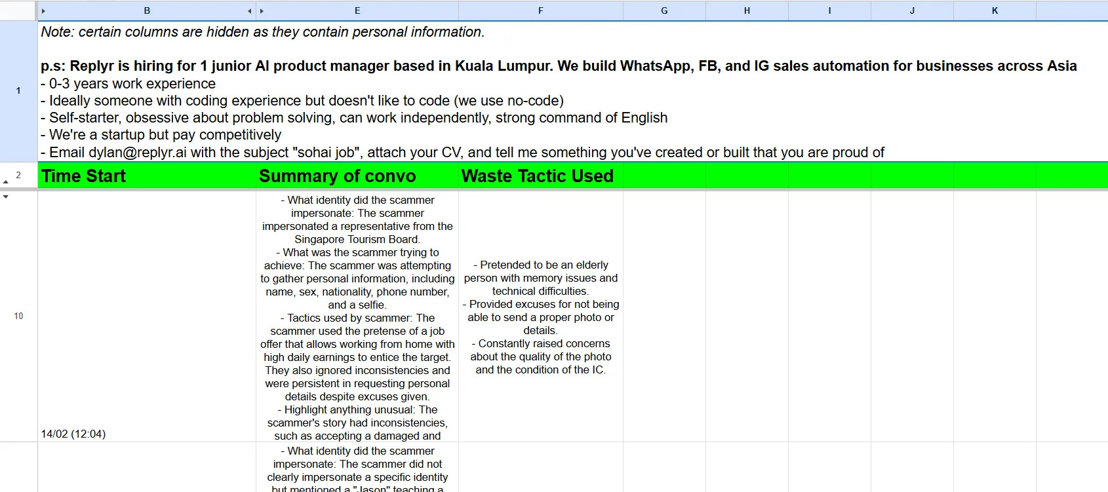Click the unhide arrow at column B's right edge
This screenshot has height=492, width=1108.
coord(249,11)
